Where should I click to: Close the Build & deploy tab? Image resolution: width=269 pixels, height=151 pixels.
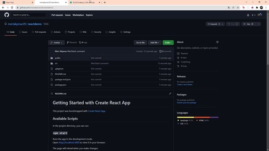pos(99,3)
